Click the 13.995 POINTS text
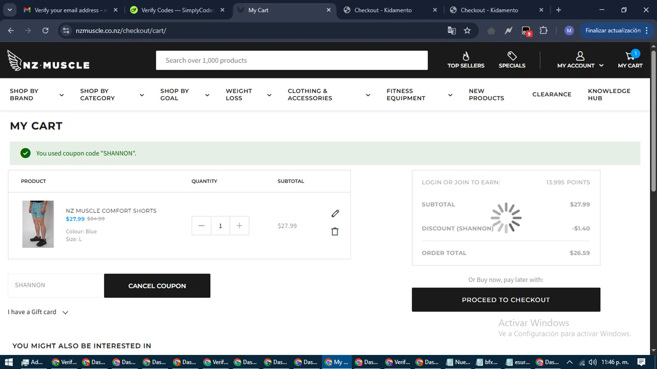Viewport: 657px width, 369px height. (x=568, y=183)
